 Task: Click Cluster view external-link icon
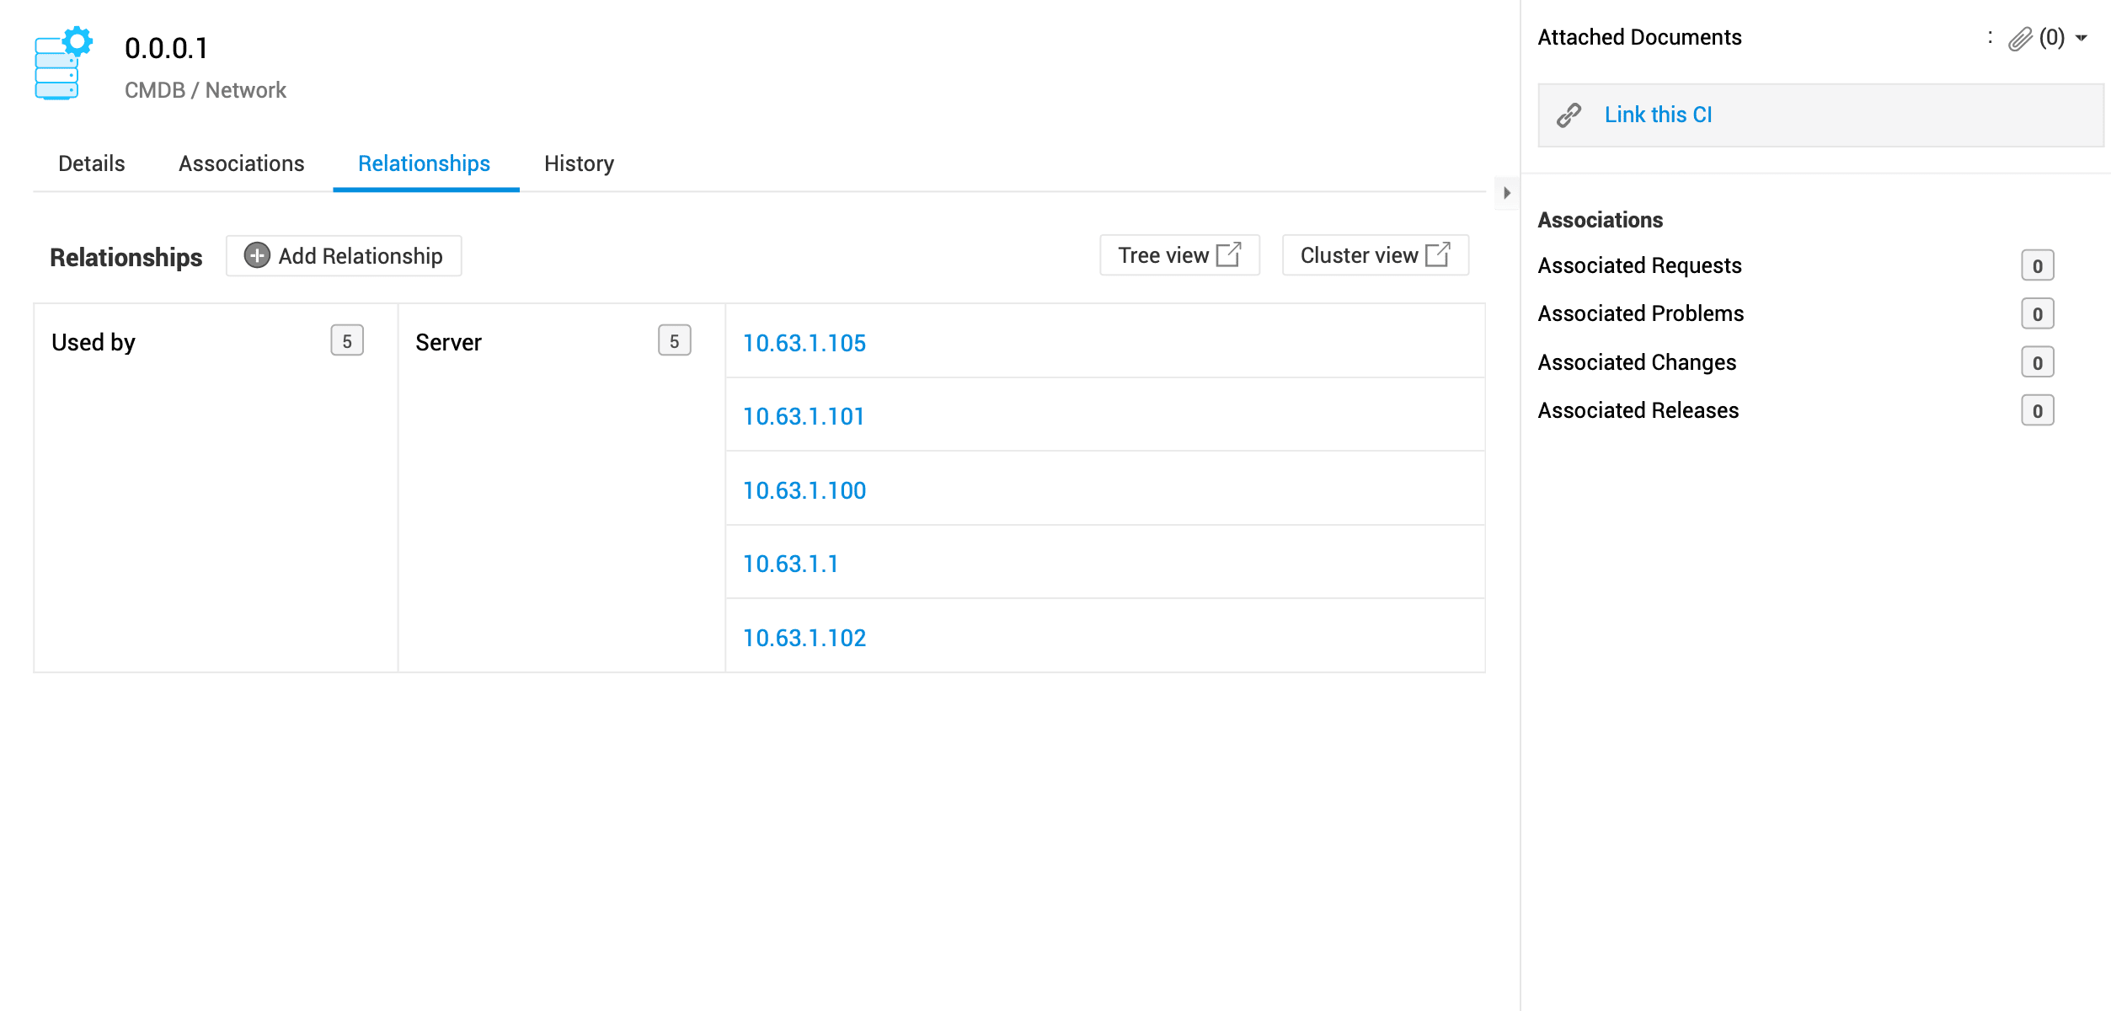(1438, 254)
